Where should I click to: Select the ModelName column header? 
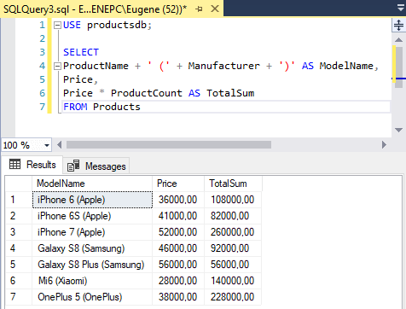click(92, 184)
